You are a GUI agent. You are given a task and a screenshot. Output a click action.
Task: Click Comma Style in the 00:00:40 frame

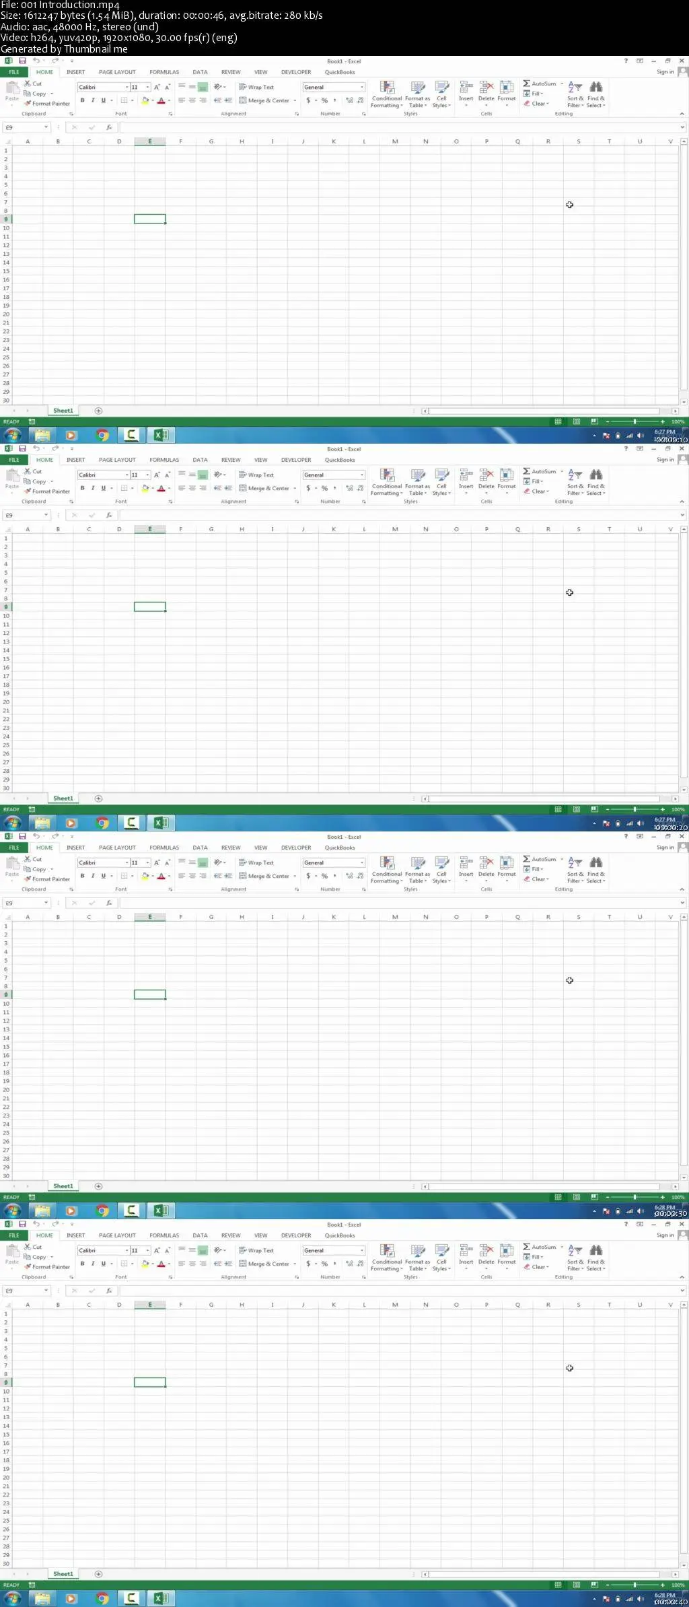click(x=334, y=1264)
